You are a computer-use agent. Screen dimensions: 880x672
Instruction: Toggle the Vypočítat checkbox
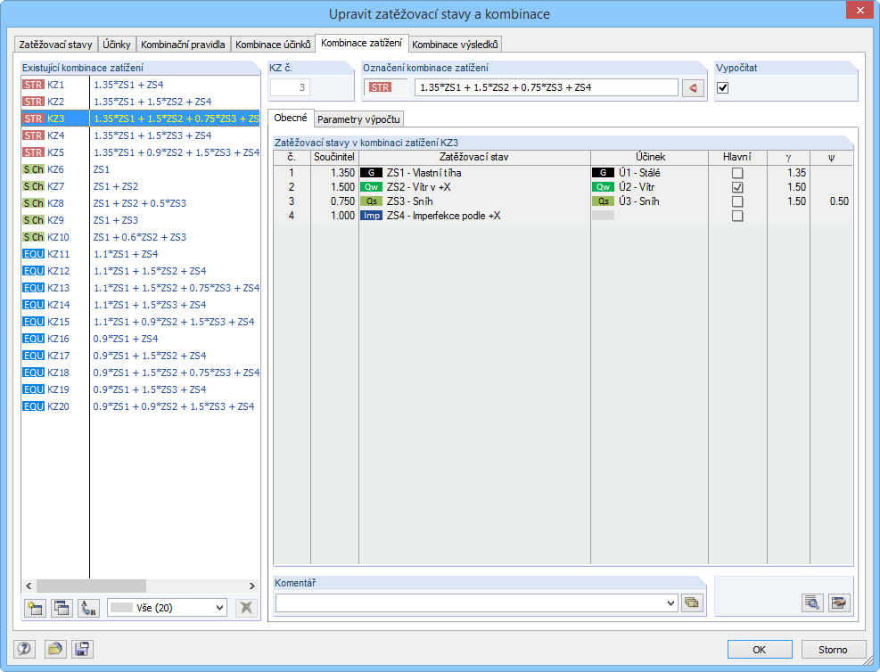coord(723,87)
